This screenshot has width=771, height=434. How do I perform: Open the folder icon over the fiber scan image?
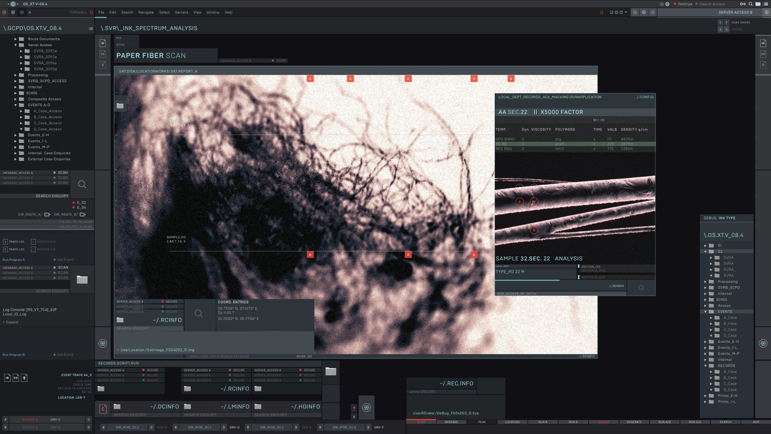pyautogui.click(x=120, y=106)
